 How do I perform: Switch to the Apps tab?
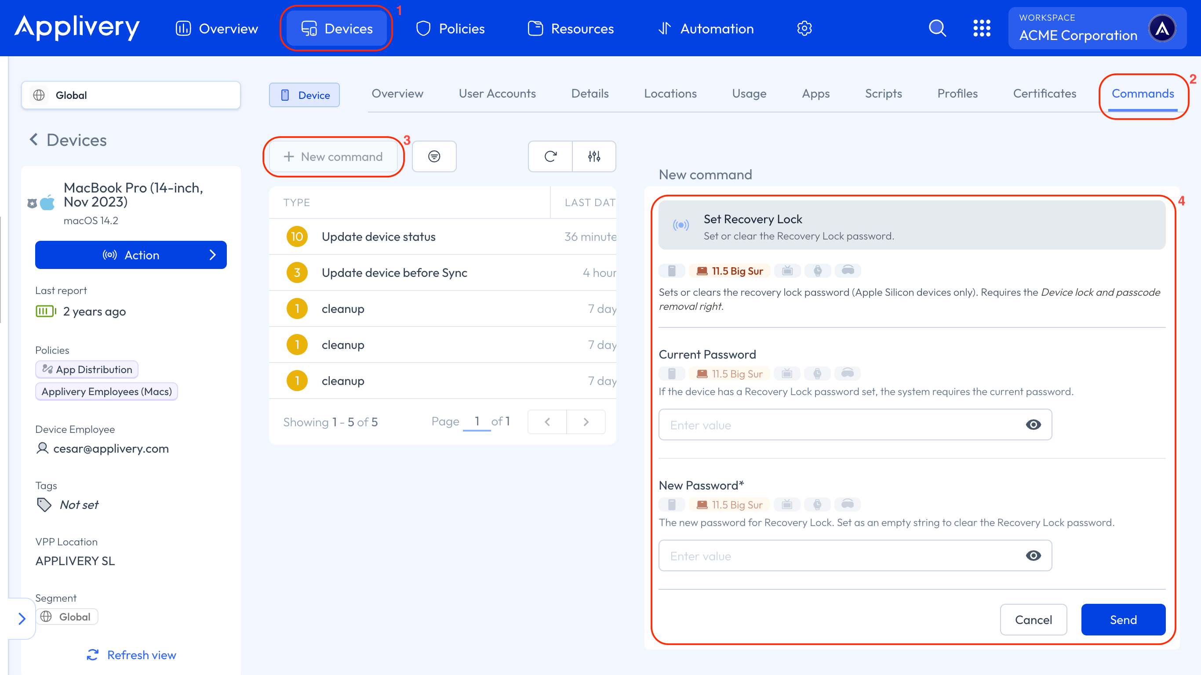815,94
